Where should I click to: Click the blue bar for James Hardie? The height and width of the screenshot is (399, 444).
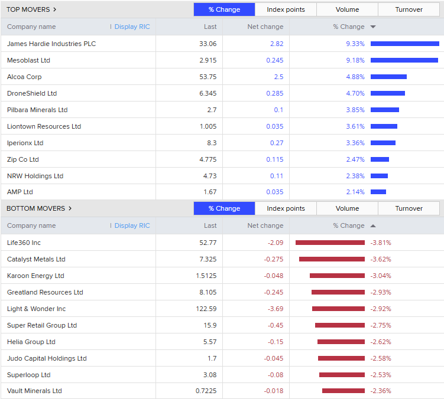click(x=404, y=44)
